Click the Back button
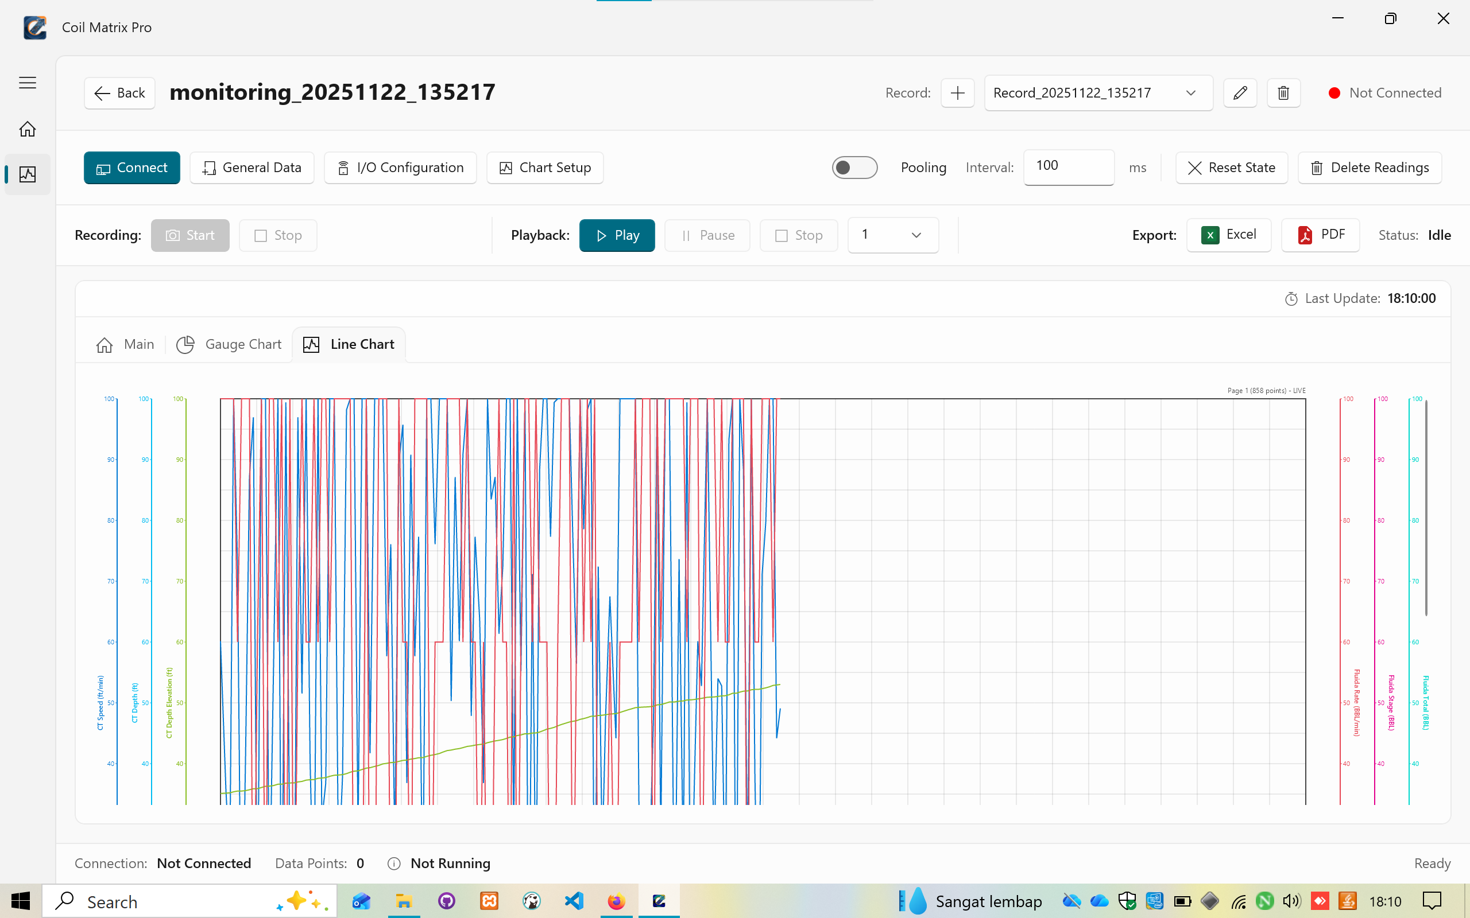 pos(119,93)
